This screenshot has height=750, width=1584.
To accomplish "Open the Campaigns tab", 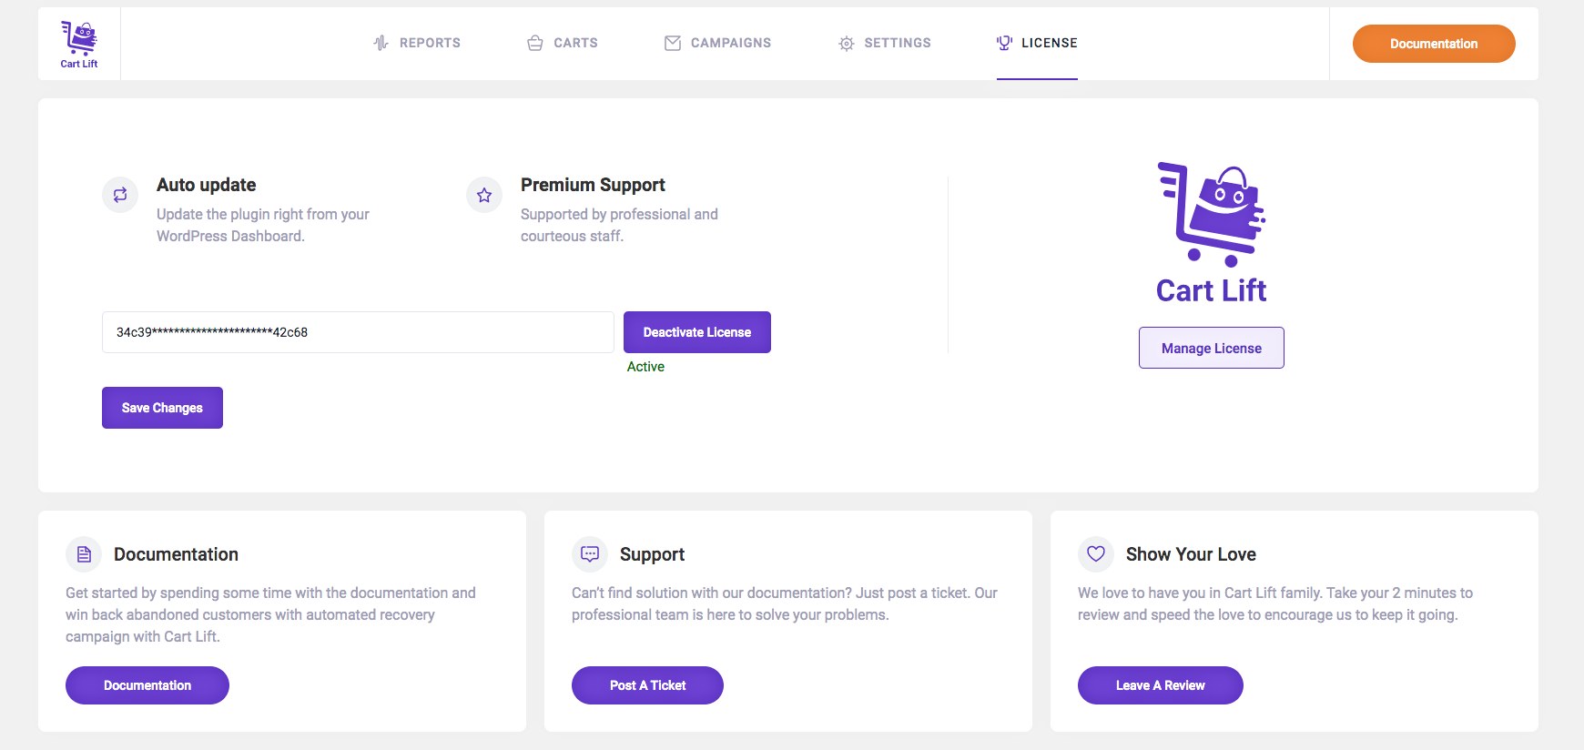I will point(718,43).
